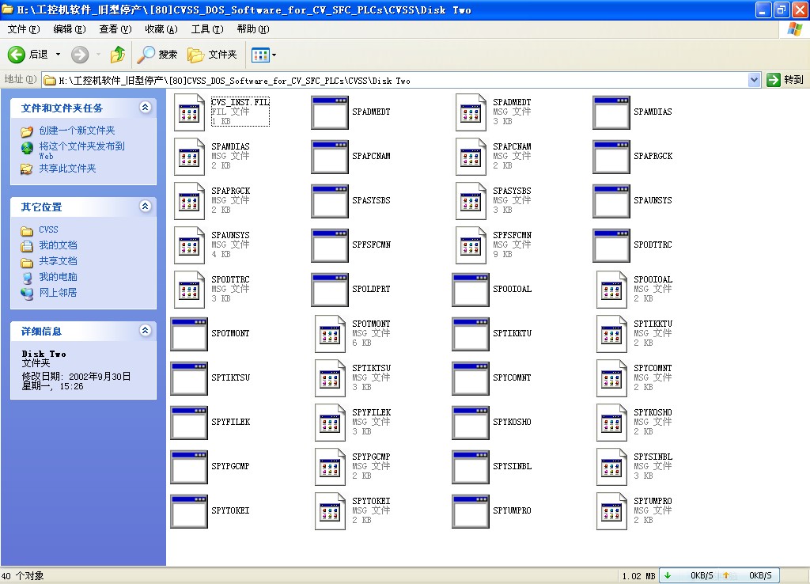810x584 pixels.
Task: Collapse the 详细信息 panel
Action: click(x=145, y=331)
